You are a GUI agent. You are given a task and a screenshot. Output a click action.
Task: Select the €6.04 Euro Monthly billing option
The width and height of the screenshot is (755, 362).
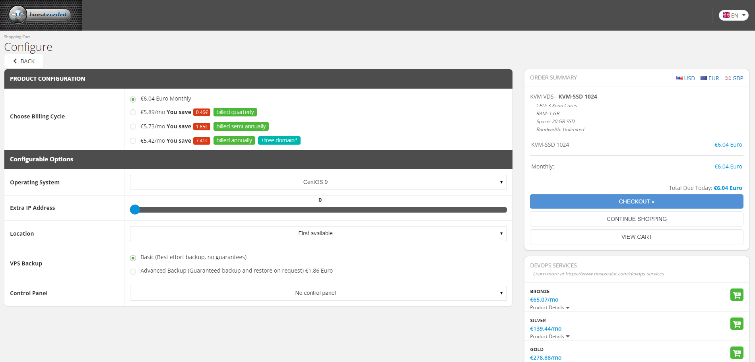(x=133, y=99)
